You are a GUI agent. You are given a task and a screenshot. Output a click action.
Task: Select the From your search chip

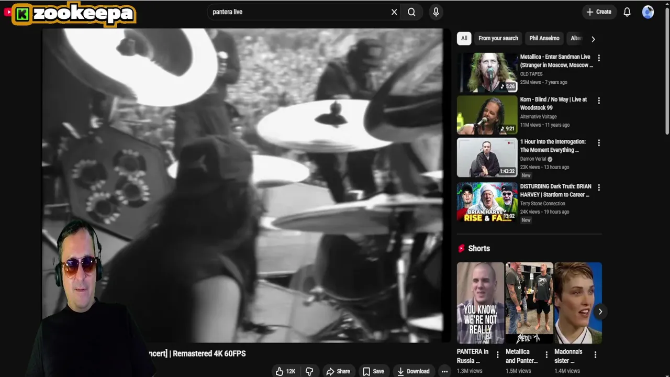[498, 38]
